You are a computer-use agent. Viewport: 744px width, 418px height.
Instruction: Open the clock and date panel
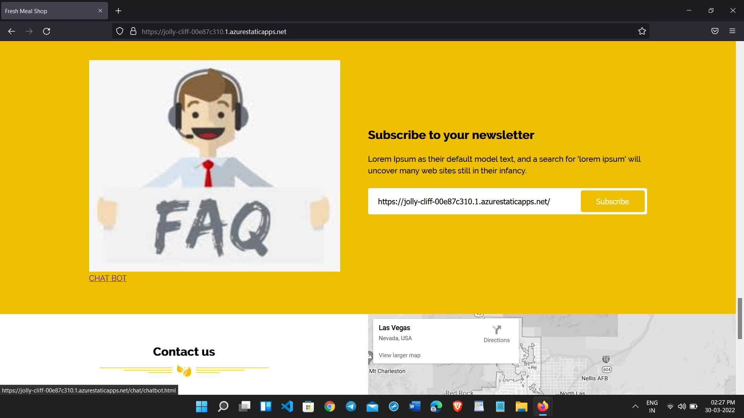pyautogui.click(x=720, y=406)
